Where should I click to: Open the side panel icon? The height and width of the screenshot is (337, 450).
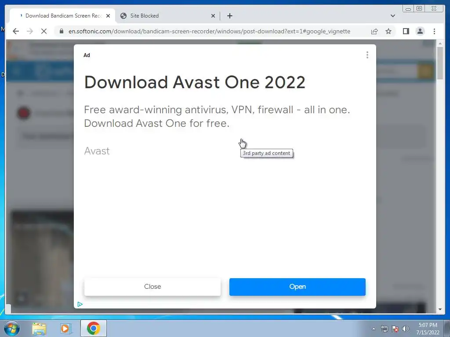(406, 31)
